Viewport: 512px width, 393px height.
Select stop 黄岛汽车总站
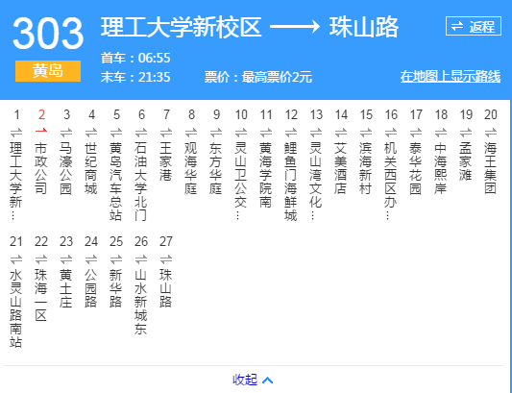tap(115, 182)
